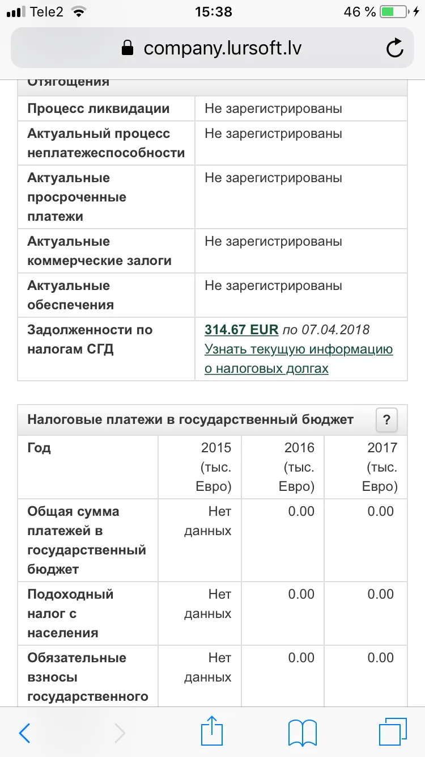Viewport: 425px width, 757px height.
Task: Select the 2017 year column header
Action: (x=365, y=467)
